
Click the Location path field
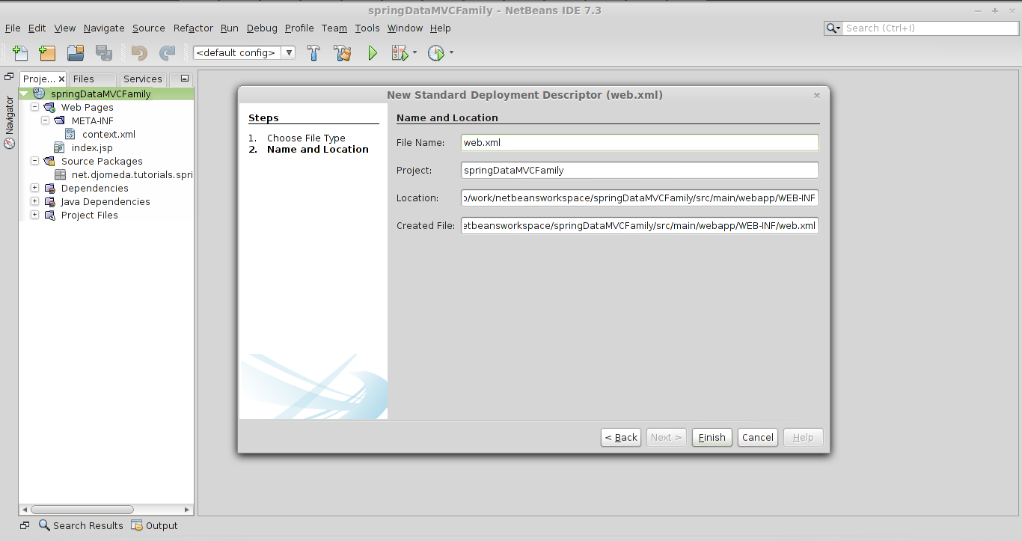(x=640, y=198)
